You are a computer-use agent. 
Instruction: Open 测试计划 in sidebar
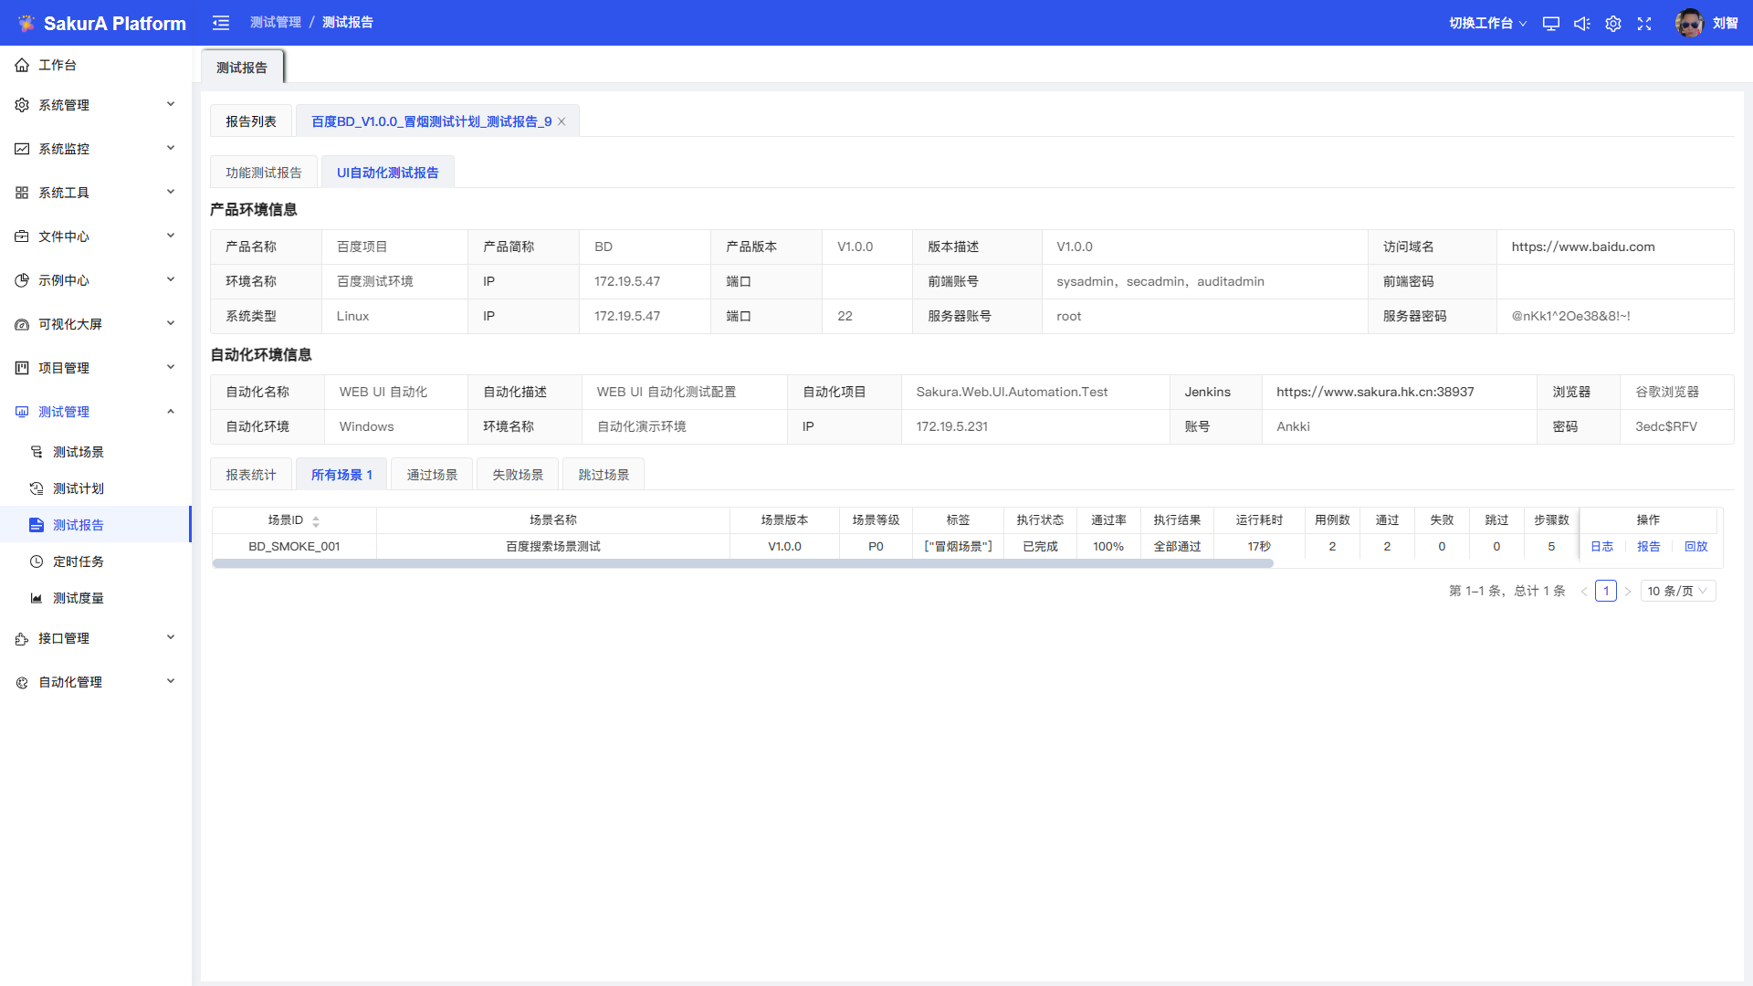click(79, 488)
